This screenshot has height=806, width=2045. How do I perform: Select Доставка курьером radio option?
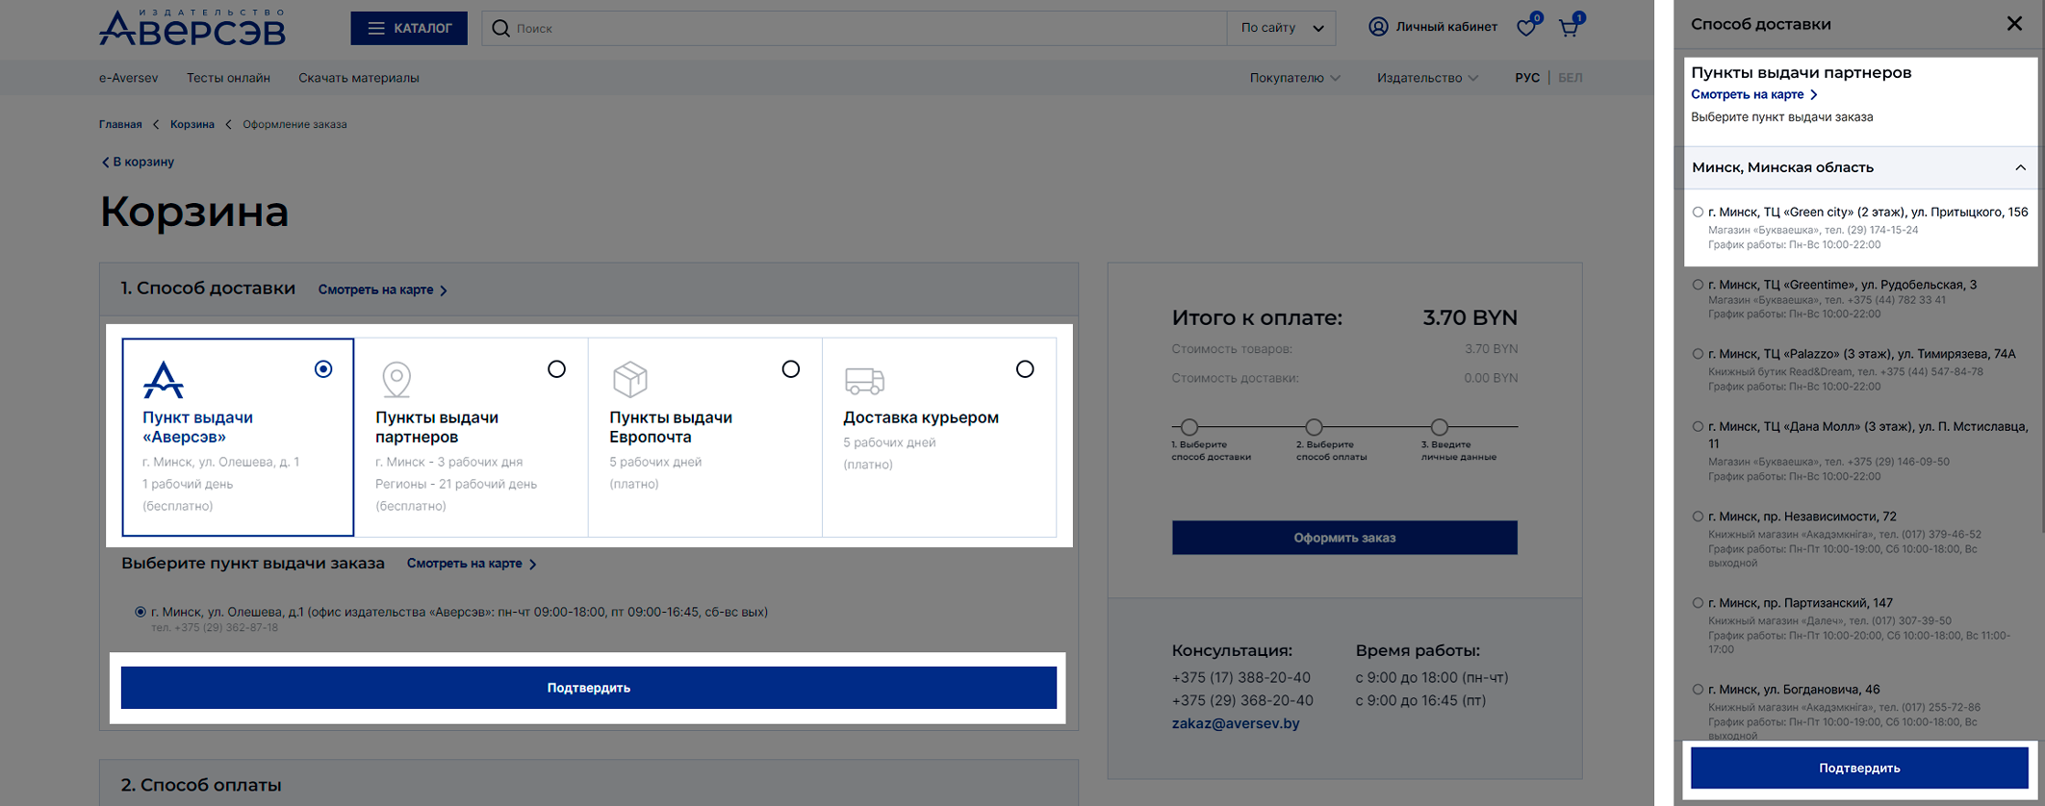point(1025,369)
